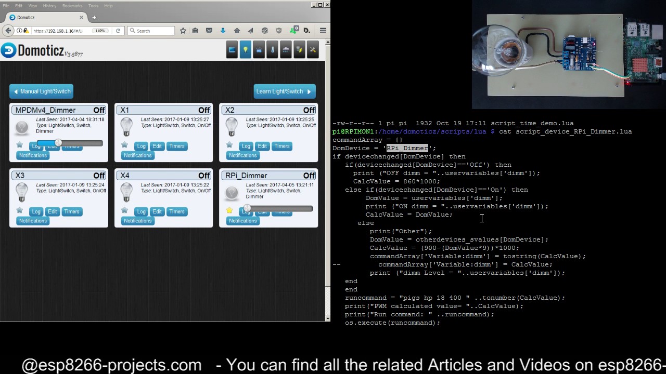This screenshot has width=666, height=374.
Task: Click the Learn Light/Switch button
Action: [x=285, y=91]
